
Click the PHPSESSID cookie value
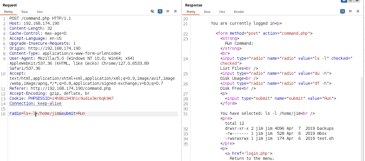tap(83, 98)
